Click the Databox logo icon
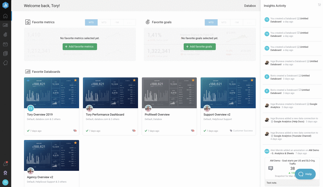This screenshot has width=323, height=187. tap(5, 5)
